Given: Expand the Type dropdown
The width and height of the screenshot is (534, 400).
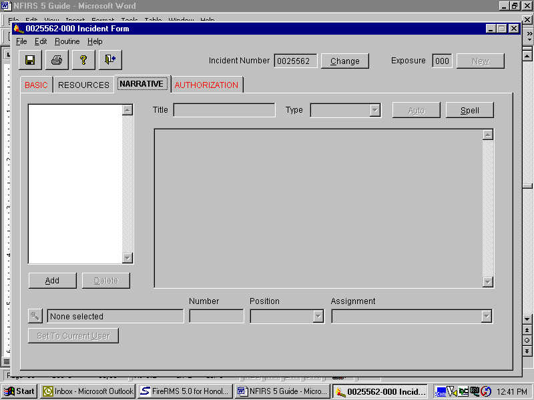Looking at the screenshot, I should coord(374,111).
